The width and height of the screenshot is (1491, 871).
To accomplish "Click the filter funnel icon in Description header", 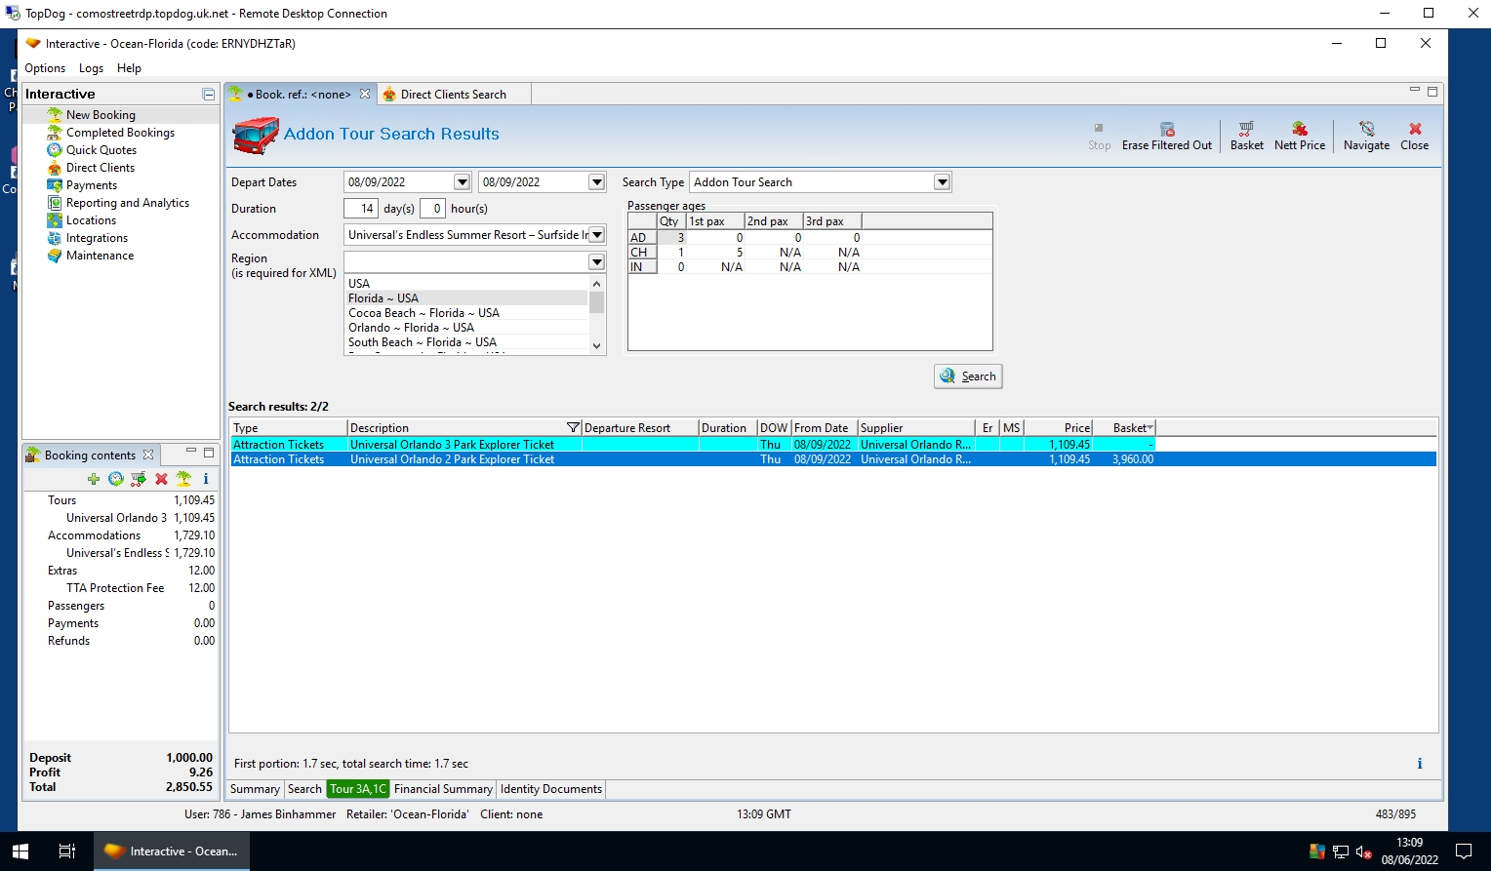I will coord(573,428).
